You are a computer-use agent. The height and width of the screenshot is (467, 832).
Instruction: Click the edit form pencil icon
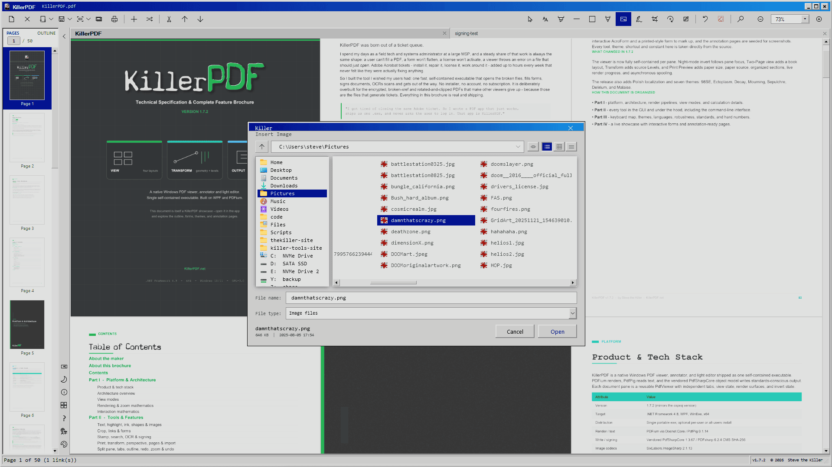coord(686,19)
